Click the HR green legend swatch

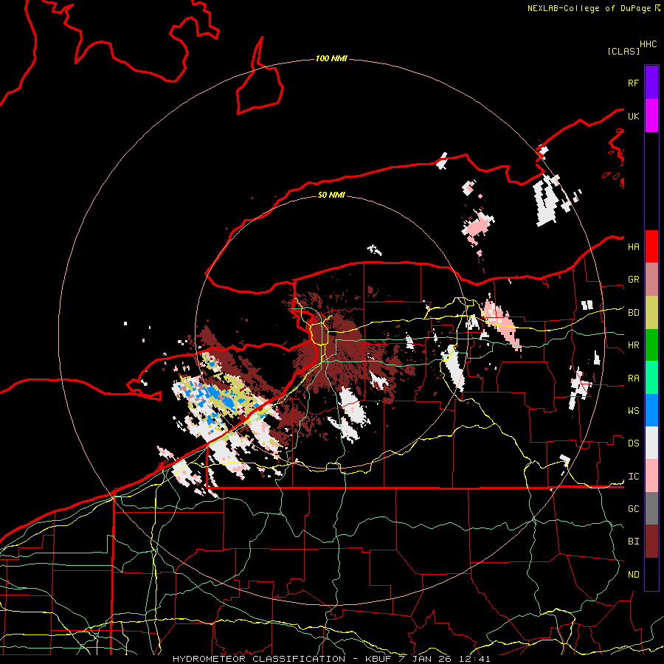click(x=651, y=345)
